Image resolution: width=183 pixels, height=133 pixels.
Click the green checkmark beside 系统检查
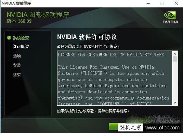[9, 38]
